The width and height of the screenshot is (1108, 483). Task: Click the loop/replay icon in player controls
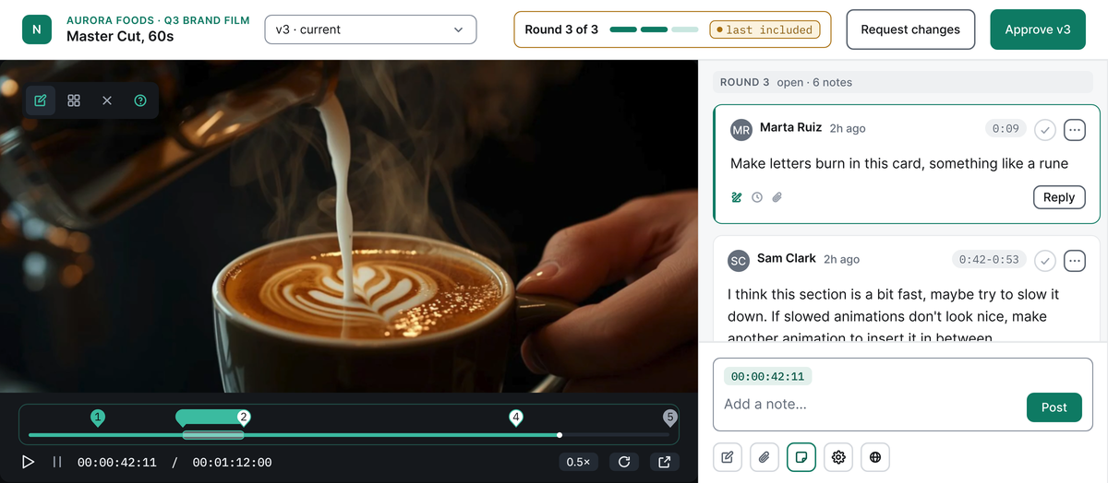[624, 462]
